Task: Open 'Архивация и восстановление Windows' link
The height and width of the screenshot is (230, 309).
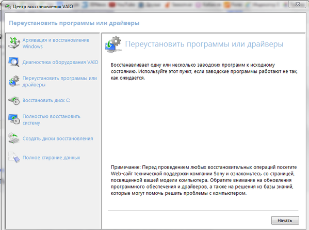Action: pyautogui.click(x=56, y=43)
